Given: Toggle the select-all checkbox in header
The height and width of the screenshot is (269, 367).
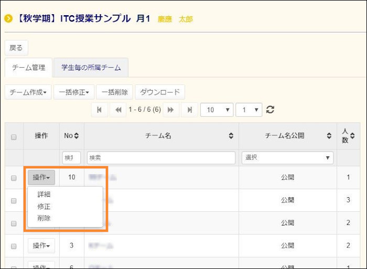Looking at the screenshot, I should coord(14,137).
